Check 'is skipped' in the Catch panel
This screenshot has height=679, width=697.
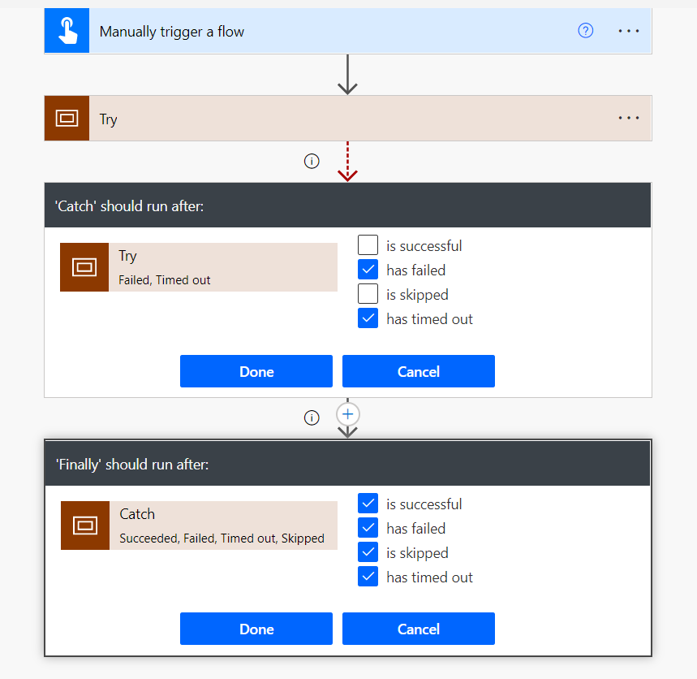point(368,294)
